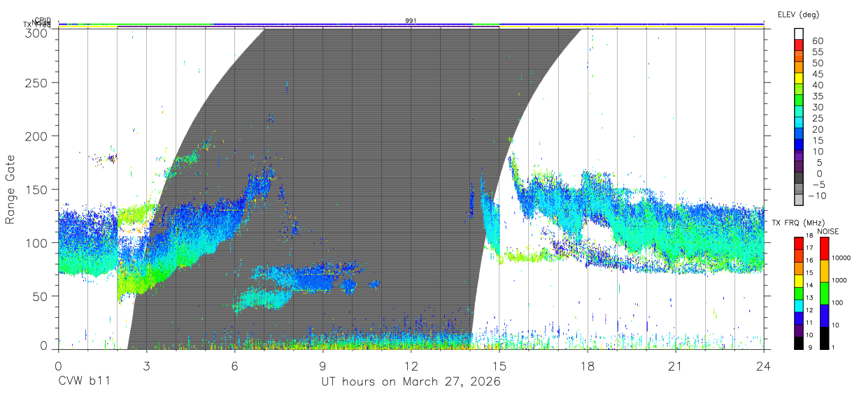Image resolution: width=859 pixels, height=396 pixels.
Task: Click the 12 tick label on UT hours axis
Action: tap(411, 365)
